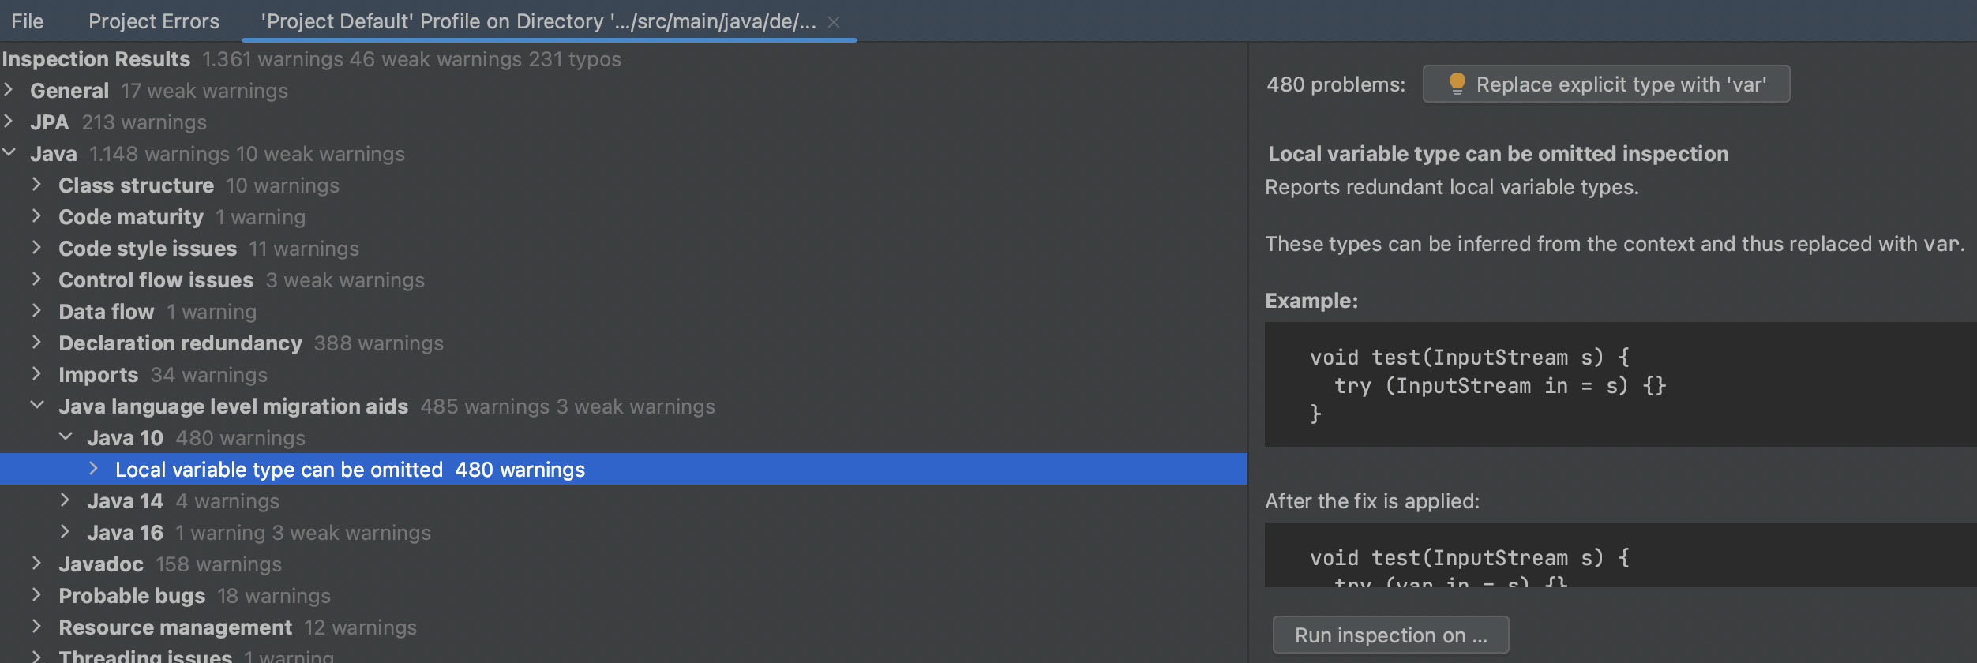Image resolution: width=1977 pixels, height=663 pixels.
Task: Expand the Code style issues node
Action: (36, 248)
